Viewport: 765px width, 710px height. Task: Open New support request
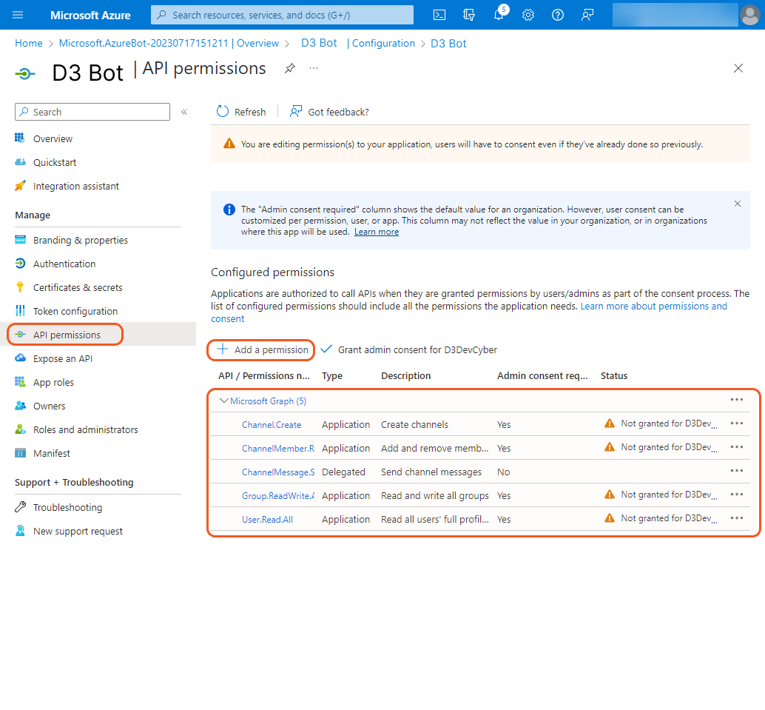(78, 532)
